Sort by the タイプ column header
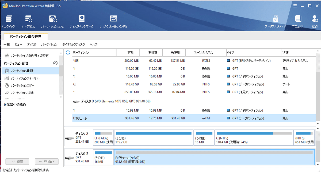This screenshot has height=172, width=321. point(254,53)
